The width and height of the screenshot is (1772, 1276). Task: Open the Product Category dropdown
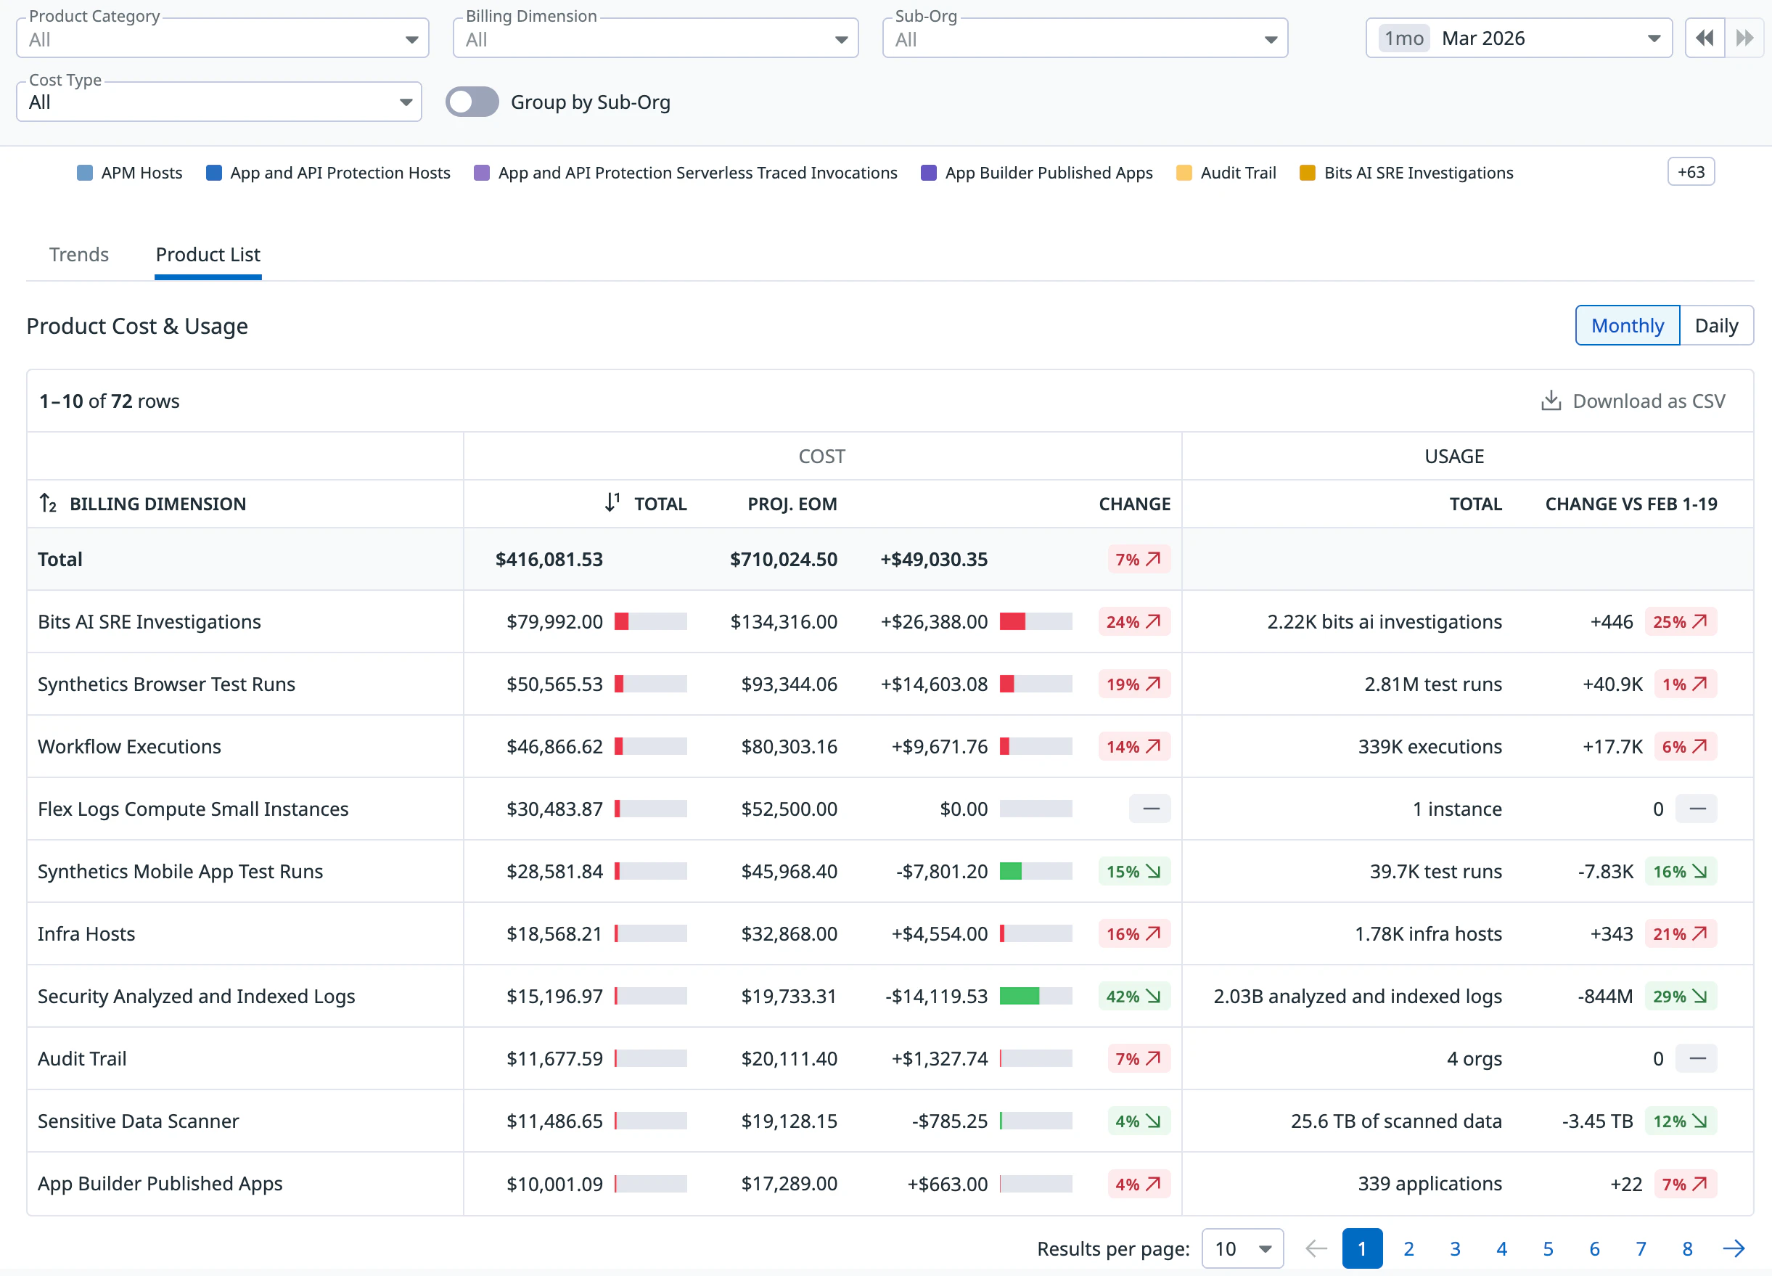tap(223, 39)
